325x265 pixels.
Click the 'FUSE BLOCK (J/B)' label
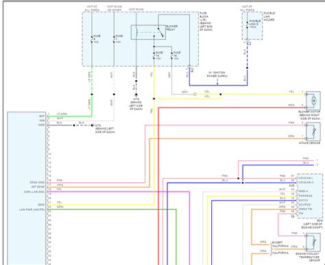click(204, 16)
